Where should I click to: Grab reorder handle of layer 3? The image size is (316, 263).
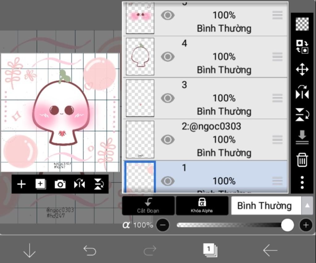277,98
